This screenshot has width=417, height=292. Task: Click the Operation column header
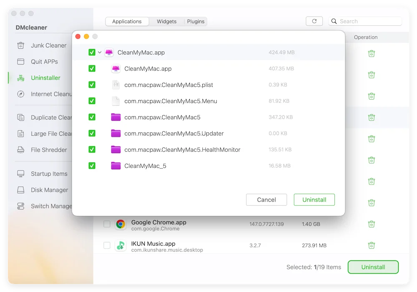(x=366, y=37)
